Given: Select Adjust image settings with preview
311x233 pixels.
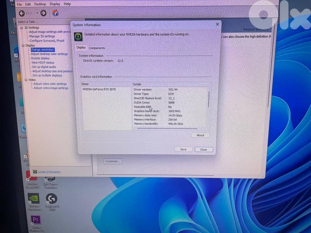Looking at the screenshot, I should 50,32.
